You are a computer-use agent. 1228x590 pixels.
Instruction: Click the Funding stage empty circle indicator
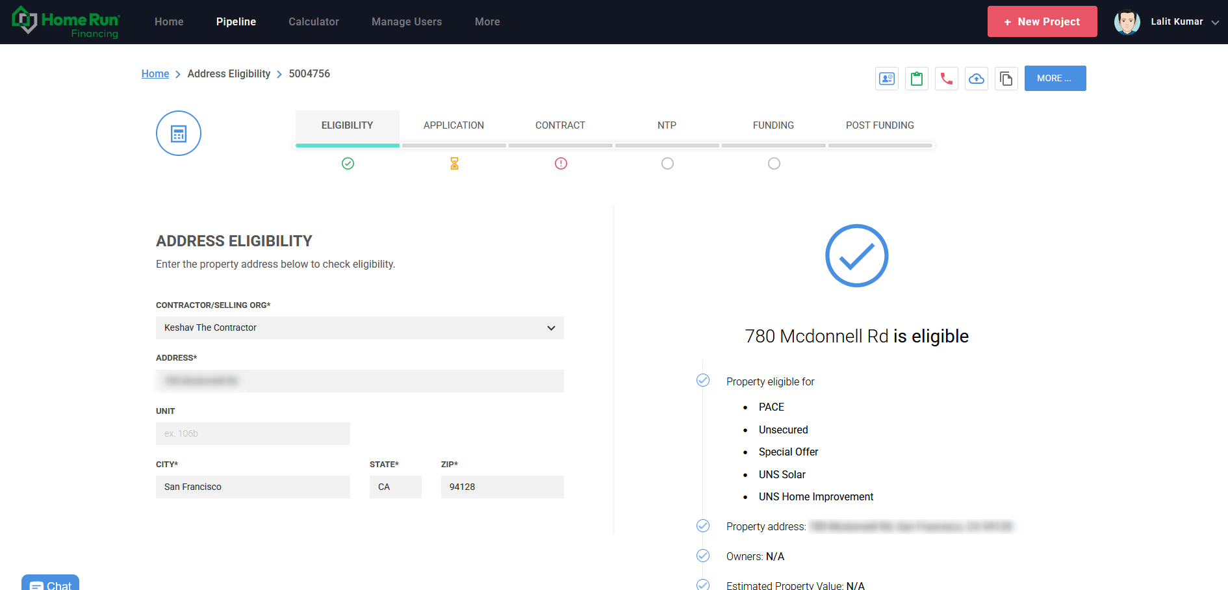point(774,164)
